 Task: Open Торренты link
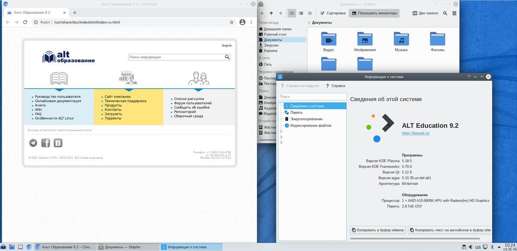113,118
